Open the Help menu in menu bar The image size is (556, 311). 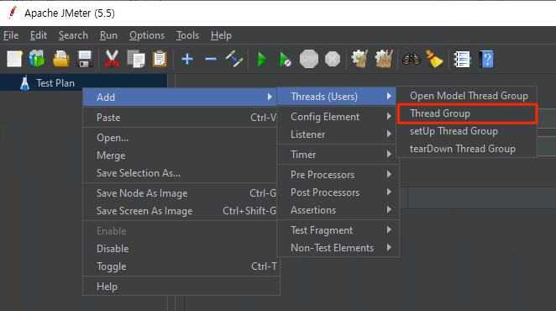(221, 35)
